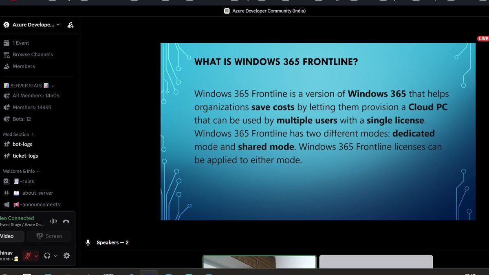Click the hash icon beside about-server
This screenshot has width=489, height=275.
[x=6, y=193]
